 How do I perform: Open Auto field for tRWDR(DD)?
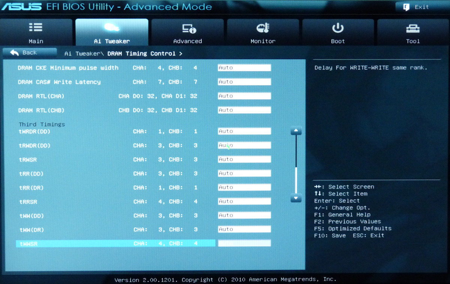(x=244, y=145)
